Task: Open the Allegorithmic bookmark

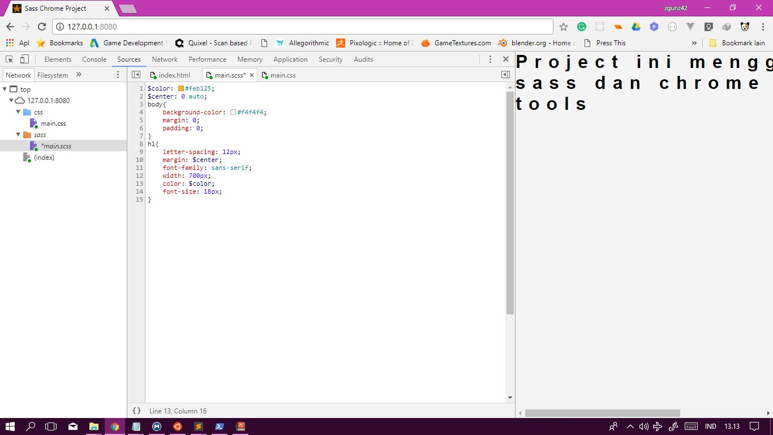Action: (302, 43)
